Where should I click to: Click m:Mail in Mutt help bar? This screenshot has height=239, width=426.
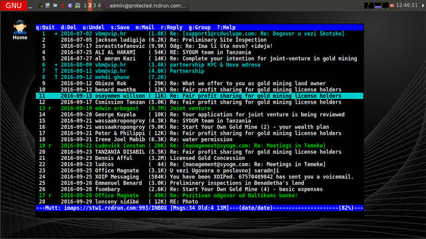point(145,27)
